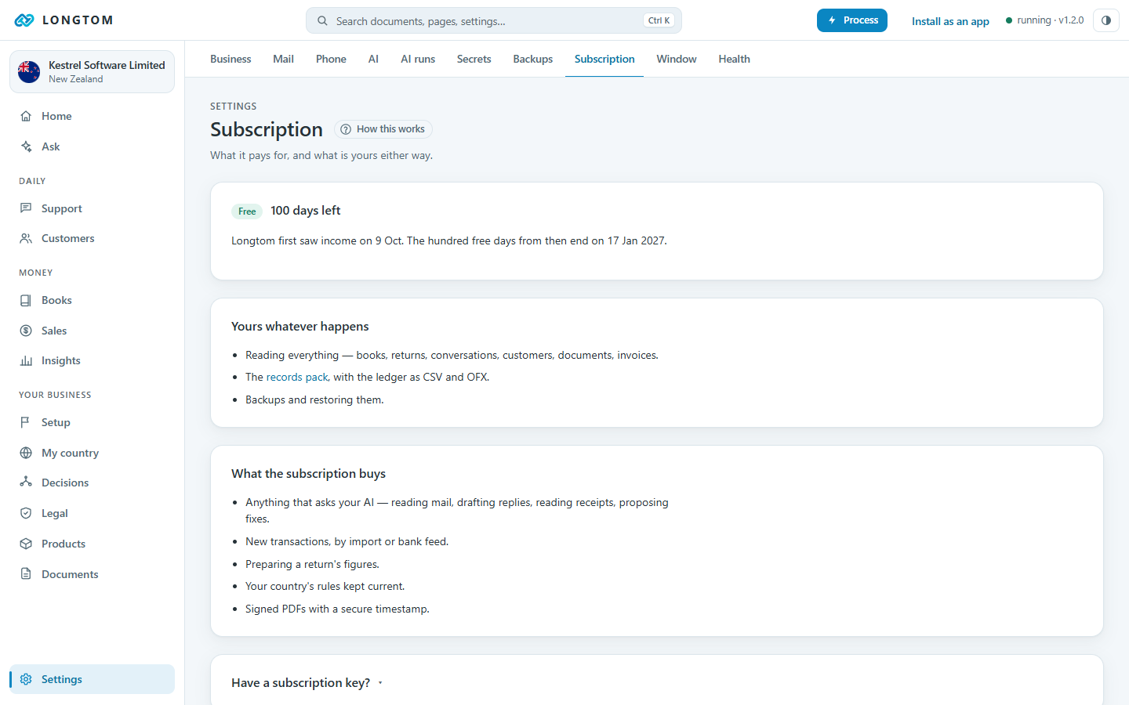Click the Settings gear icon
Screen dimensions: 1129x705
[x=26, y=679]
